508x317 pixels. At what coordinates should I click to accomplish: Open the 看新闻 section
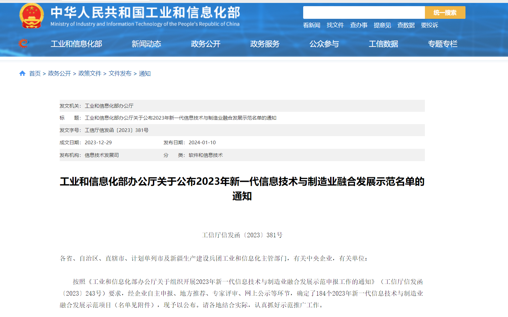311,25
